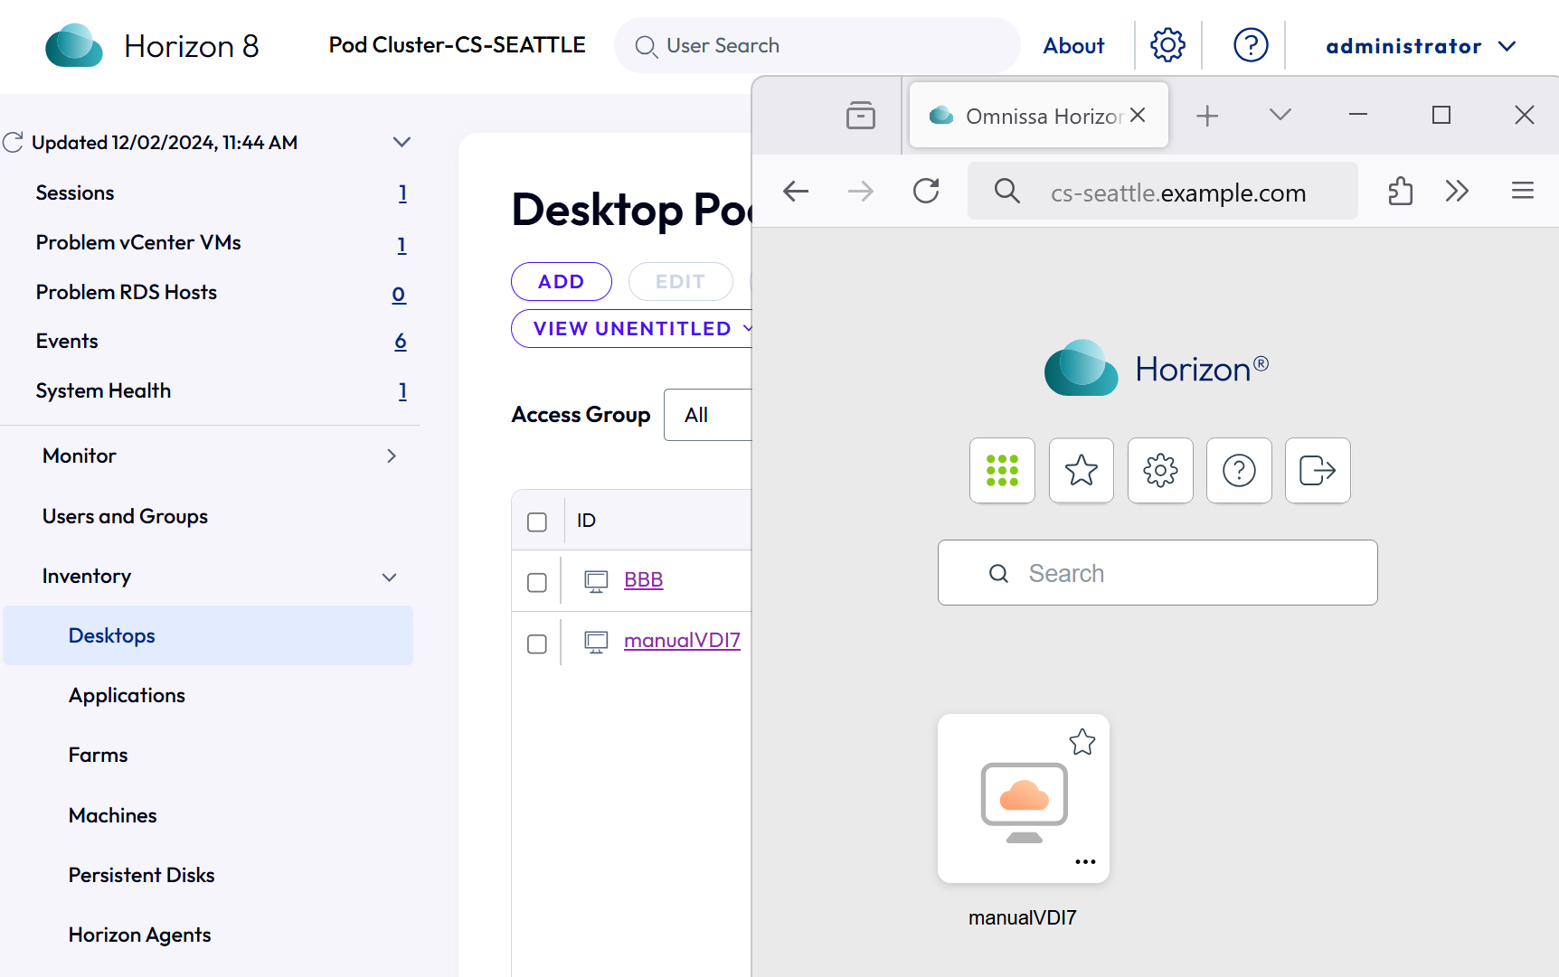Open Horizon client settings gear button
Image resolution: width=1559 pixels, height=977 pixels.
[1160, 470]
